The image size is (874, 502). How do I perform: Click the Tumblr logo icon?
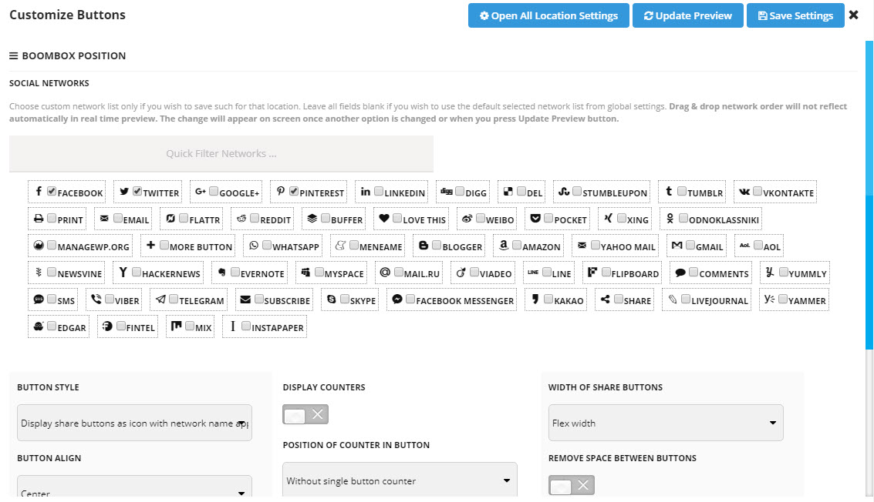point(669,192)
